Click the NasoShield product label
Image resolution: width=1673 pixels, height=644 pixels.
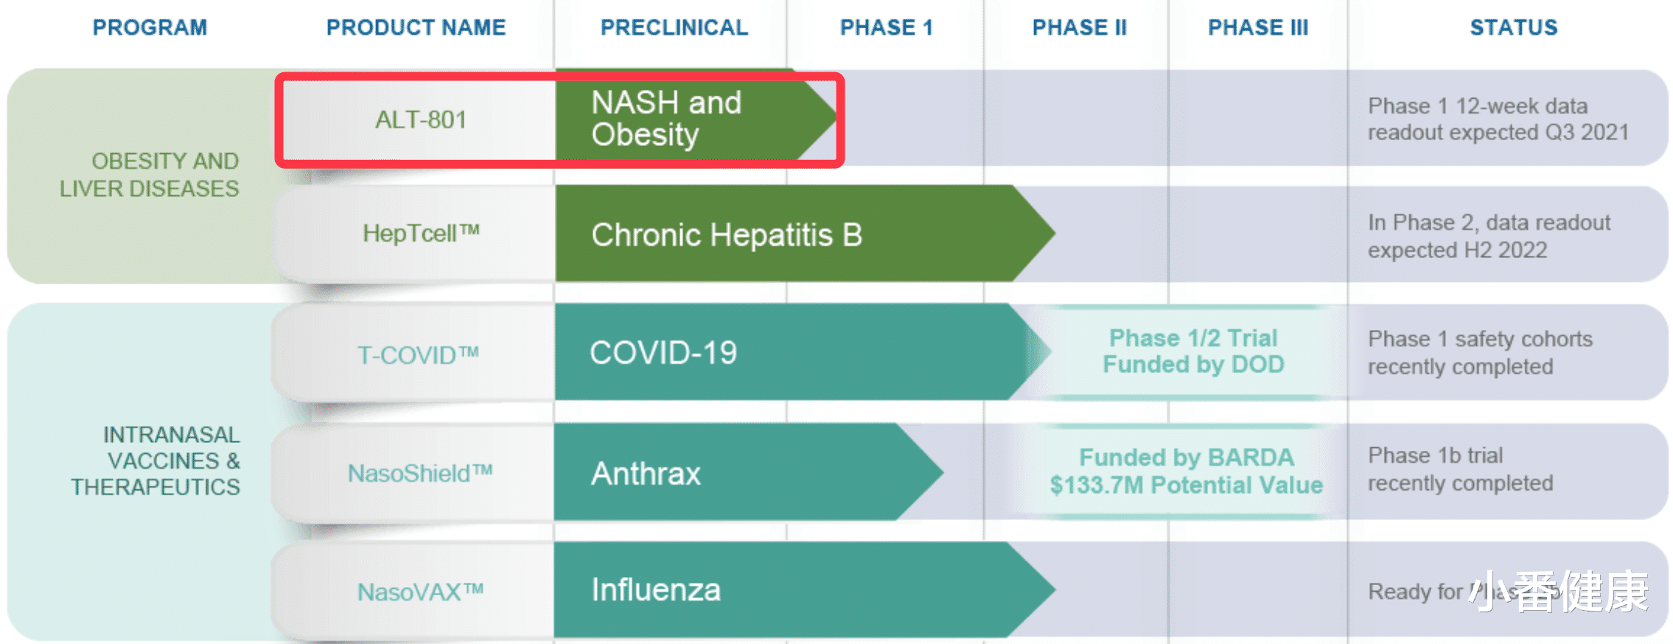pos(420,473)
